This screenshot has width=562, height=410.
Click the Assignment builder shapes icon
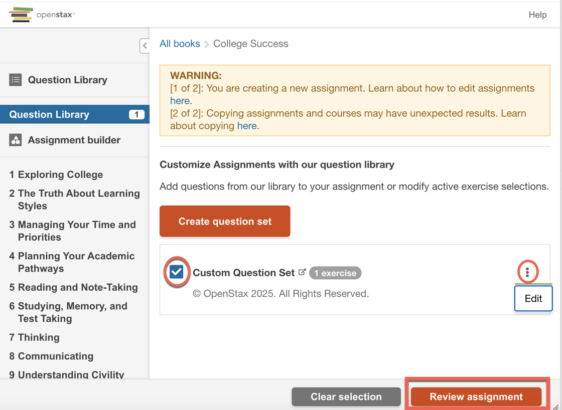click(16, 140)
